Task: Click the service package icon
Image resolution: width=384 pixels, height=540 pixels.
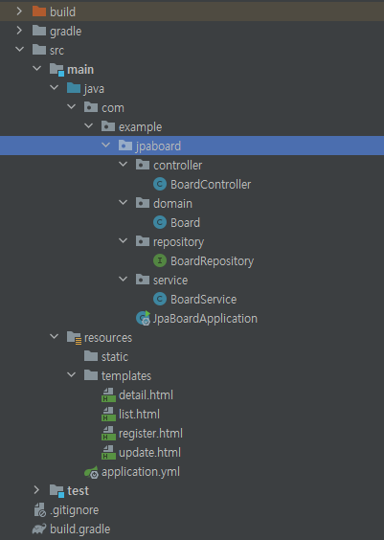Action: point(143,280)
